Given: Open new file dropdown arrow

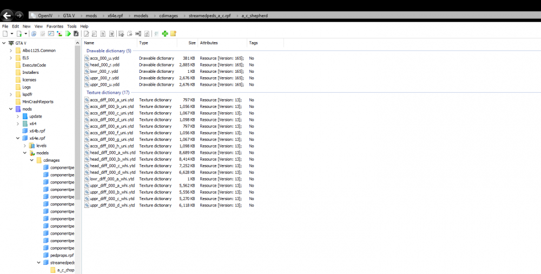Looking at the screenshot, I should (12, 33).
